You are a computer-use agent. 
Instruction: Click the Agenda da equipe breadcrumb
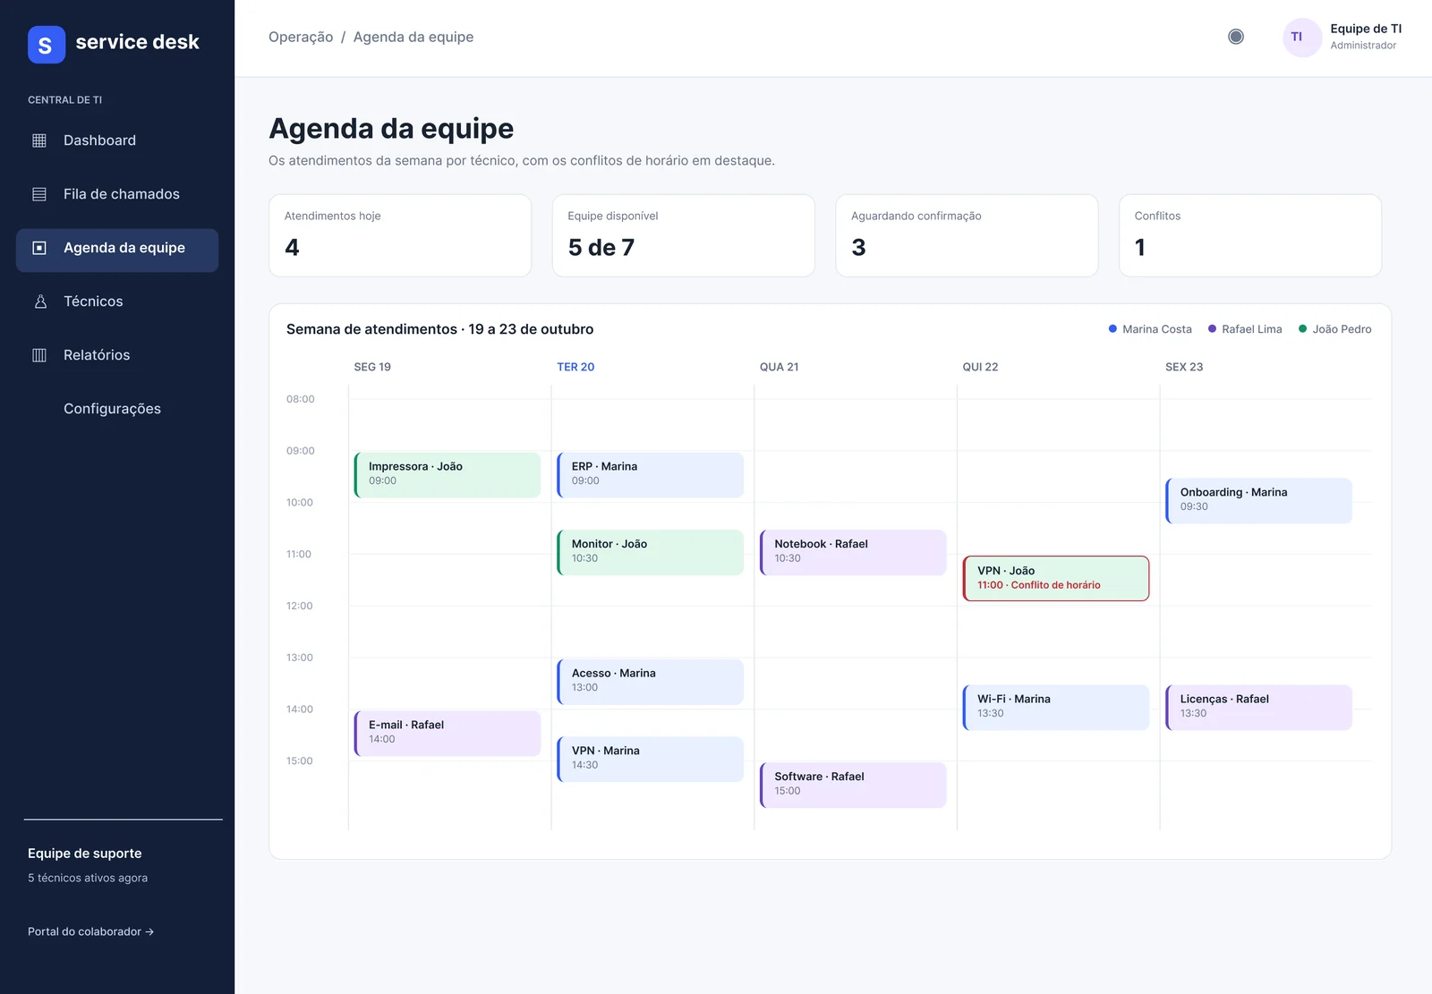tap(413, 37)
